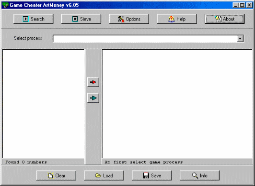Viewport: 255px width, 186px height.
Task: Click the Search button
Action: (x=34, y=19)
